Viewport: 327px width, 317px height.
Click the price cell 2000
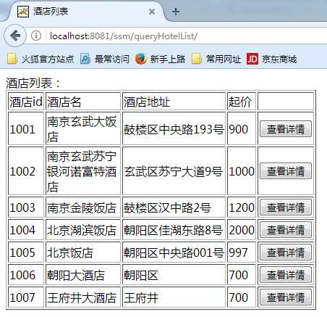point(242,230)
